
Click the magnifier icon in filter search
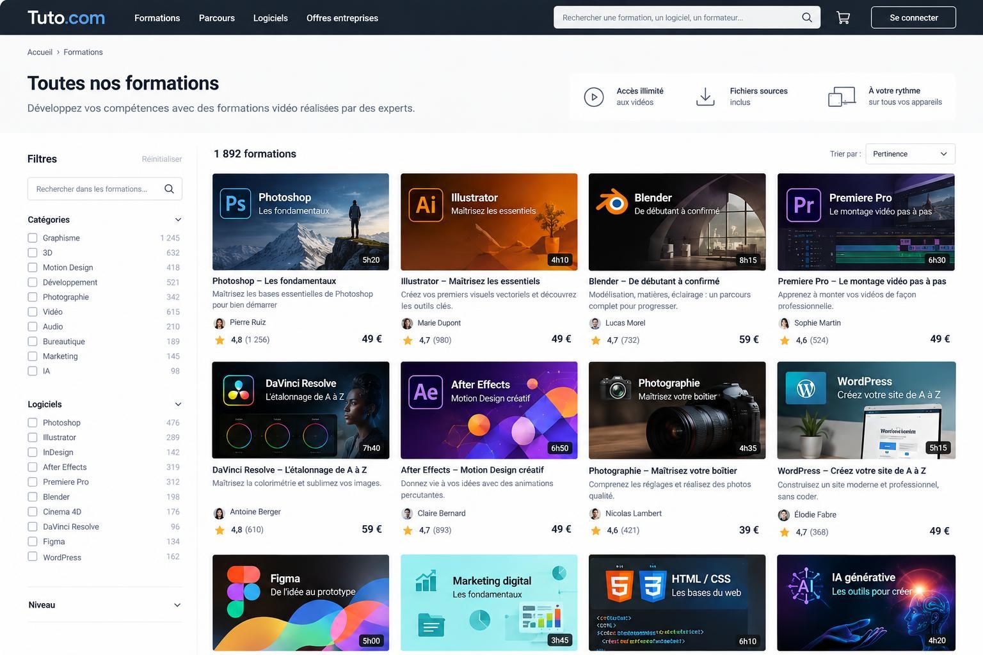tap(169, 189)
